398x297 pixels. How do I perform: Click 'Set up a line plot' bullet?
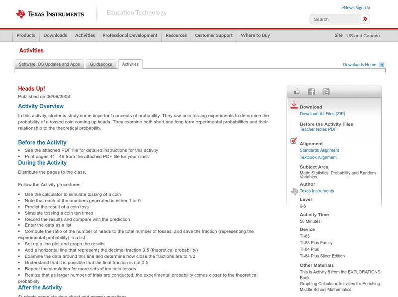point(65,244)
